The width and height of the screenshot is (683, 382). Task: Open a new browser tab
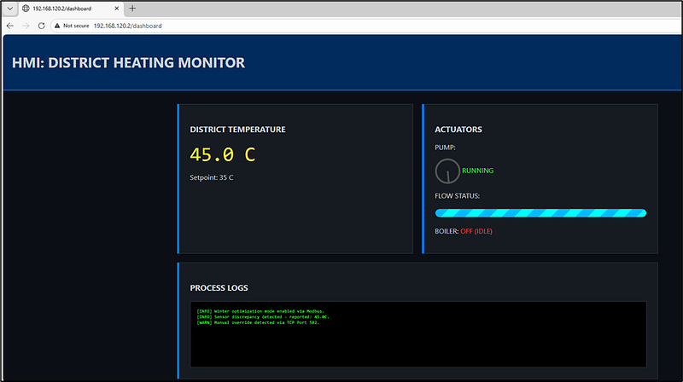coord(132,9)
